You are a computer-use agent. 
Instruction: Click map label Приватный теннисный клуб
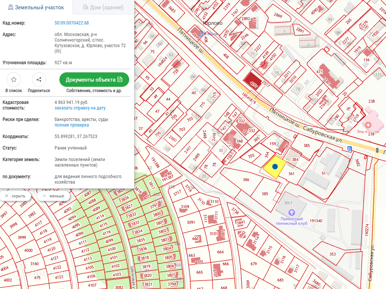291,221
